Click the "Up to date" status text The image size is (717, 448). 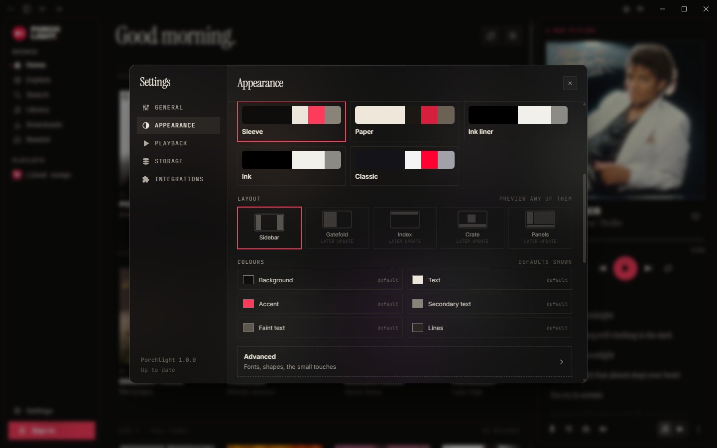pyautogui.click(x=158, y=370)
